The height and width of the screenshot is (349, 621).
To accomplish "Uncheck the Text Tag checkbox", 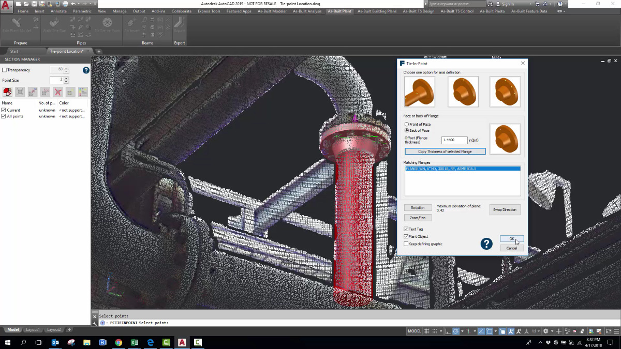I will pos(406,229).
